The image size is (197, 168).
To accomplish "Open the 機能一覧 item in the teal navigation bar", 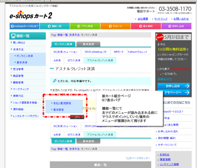I will coord(55,26).
